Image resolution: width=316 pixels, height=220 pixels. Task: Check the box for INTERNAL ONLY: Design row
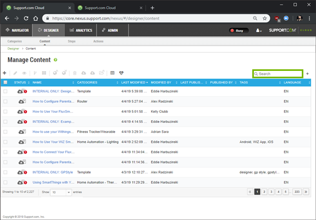coord(5,91)
